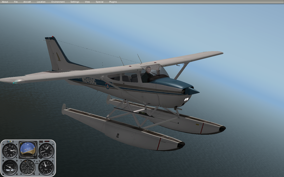Click the red annunciator light above altimeter
The width and height of the screenshot is (284, 177).
(x=47, y=141)
